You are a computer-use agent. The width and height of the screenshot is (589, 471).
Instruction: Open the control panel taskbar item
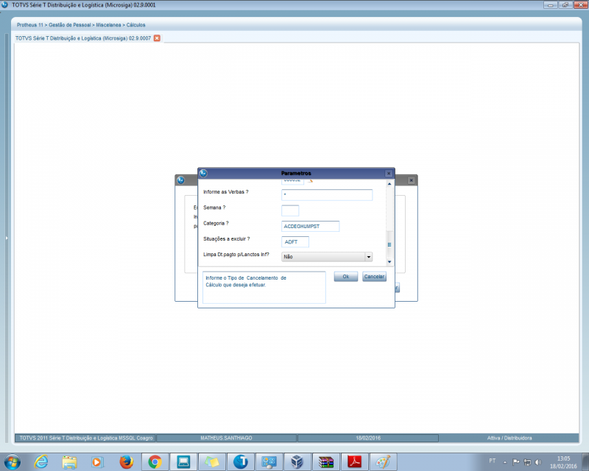tap(269, 462)
